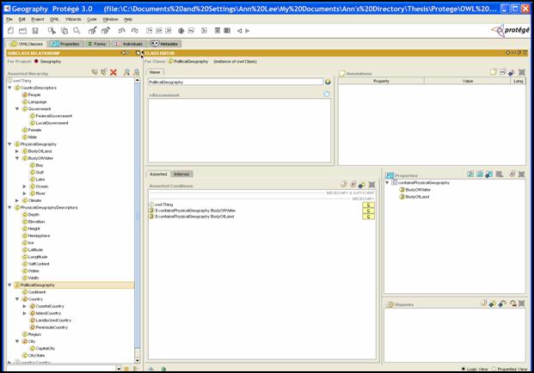Select the Properties View radio button
The image size is (534, 373).
(494, 369)
